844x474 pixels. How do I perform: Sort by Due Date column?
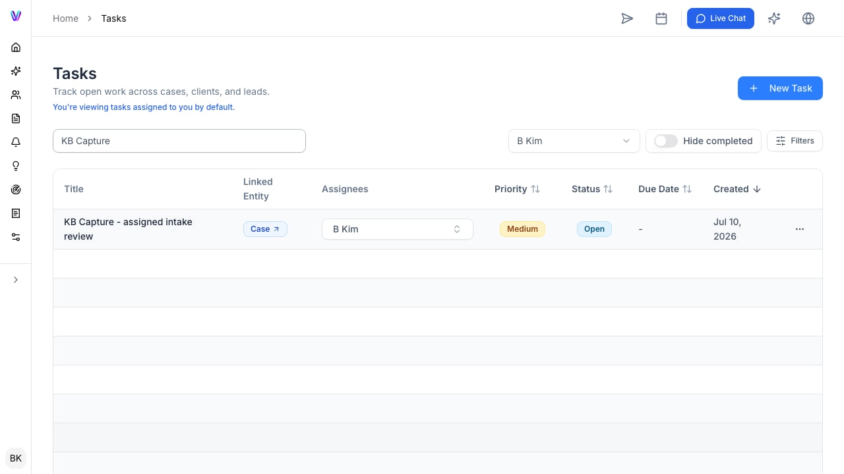(x=665, y=189)
